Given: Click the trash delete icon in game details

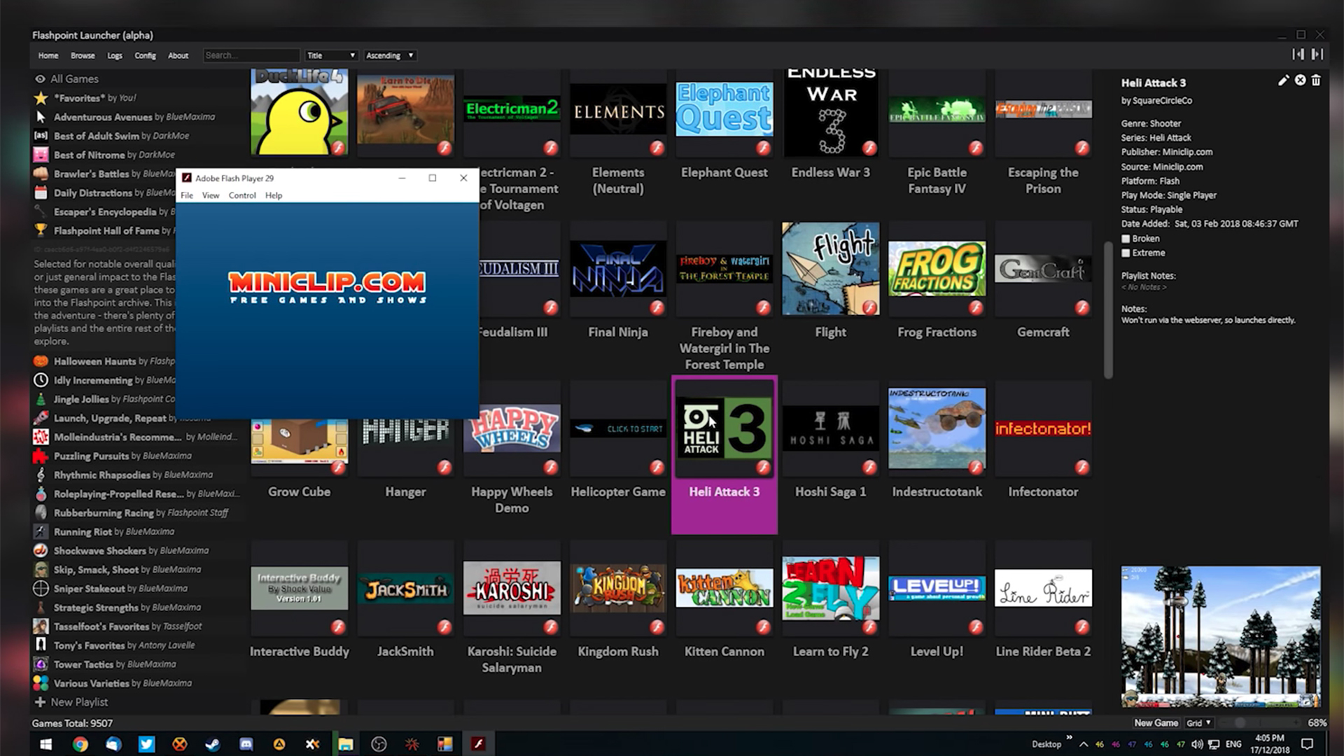Looking at the screenshot, I should [1316, 80].
